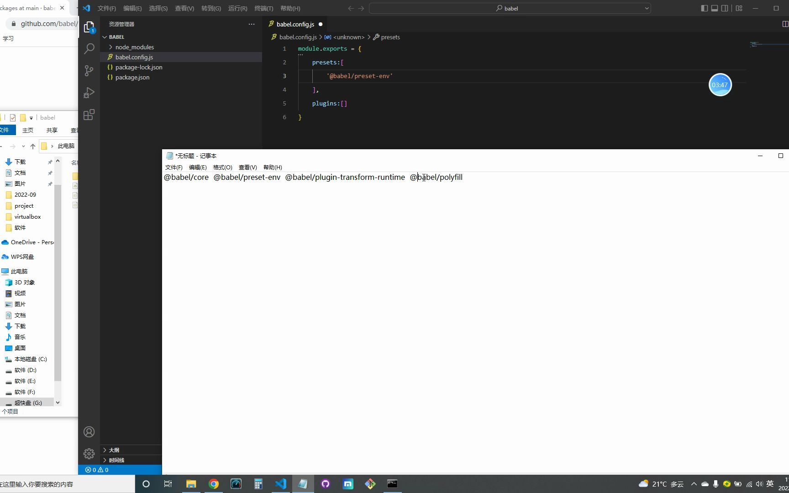This screenshot has width=789, height=493.
Task: Open the Accounts icon in activity bar
Action: (89, 432)
